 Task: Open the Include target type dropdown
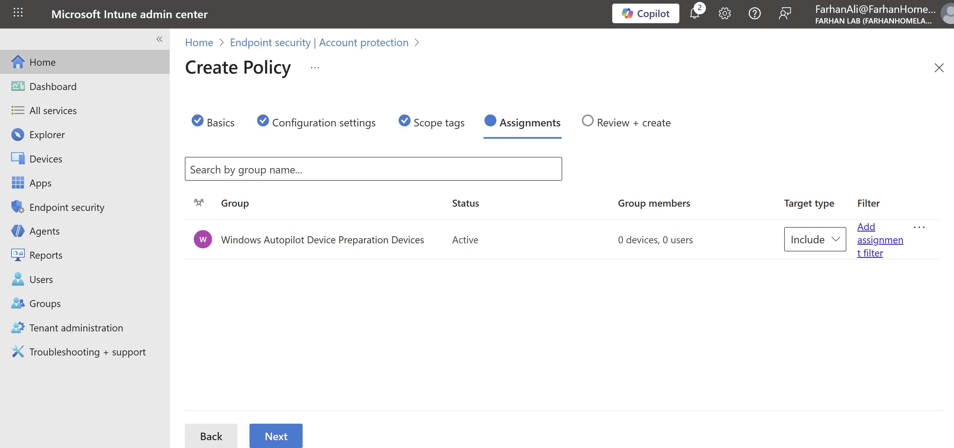[815, 240]
